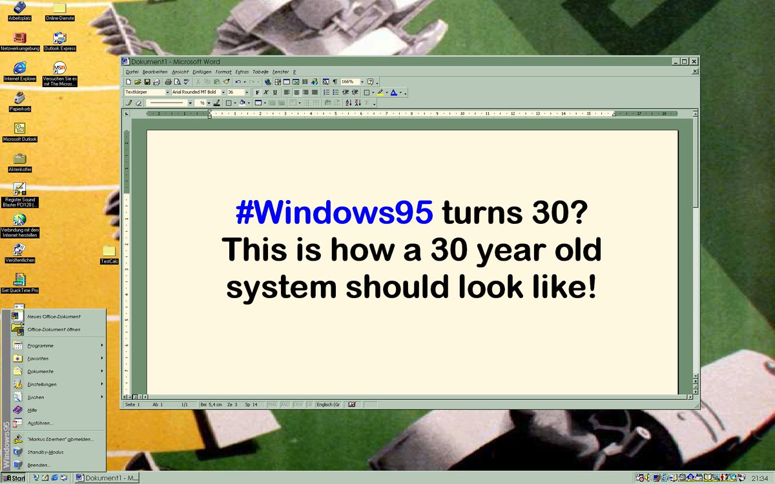Open the Tabelle menu
Image resolution: width=775 pixels, height=484 pixels.
tap(261, 72)
